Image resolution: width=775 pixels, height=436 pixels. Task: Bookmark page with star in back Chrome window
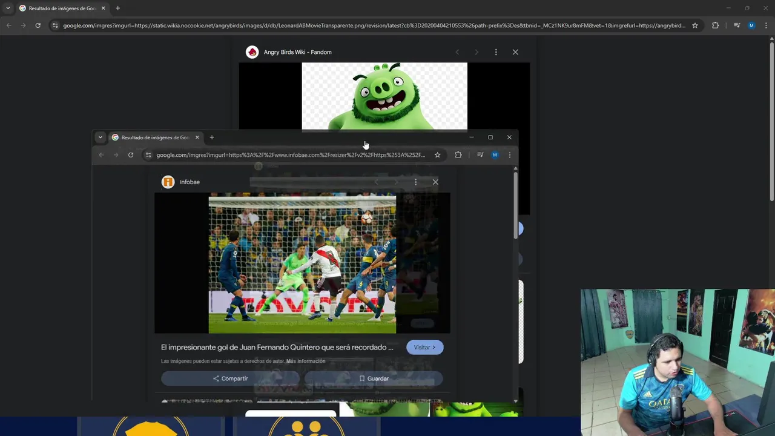pyautogui.click(x=695, y=25)
